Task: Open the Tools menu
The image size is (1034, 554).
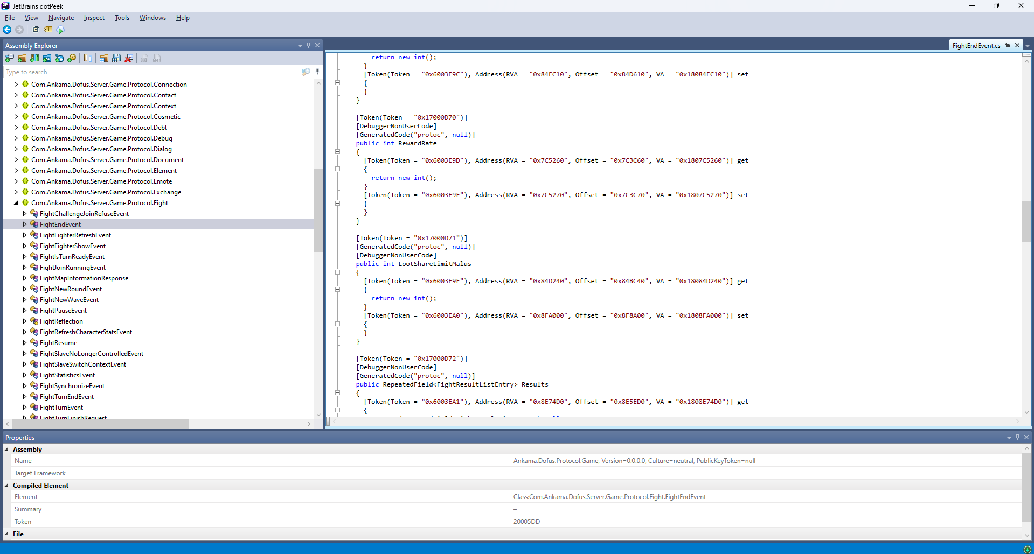Action: point(122,18)
